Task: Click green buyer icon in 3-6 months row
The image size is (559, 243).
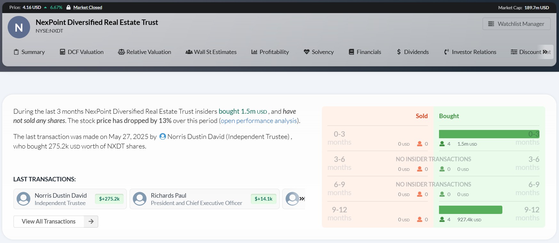Action: [x=442, y=169]
